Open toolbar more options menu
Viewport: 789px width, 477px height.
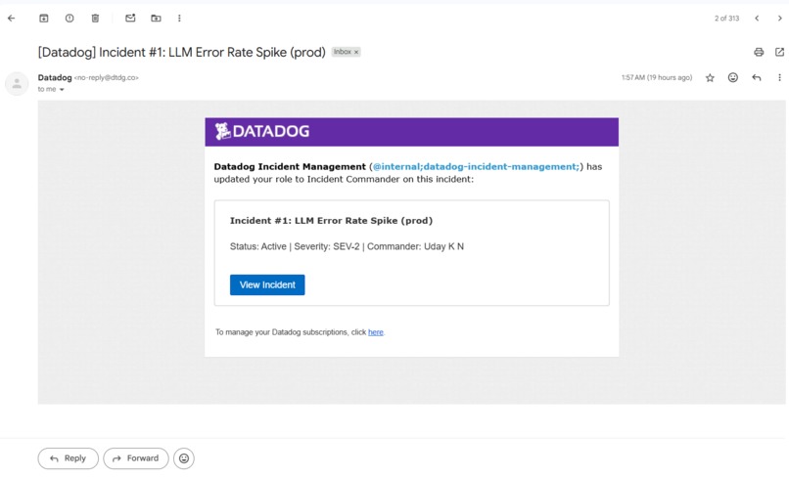[x=179, y=19]
